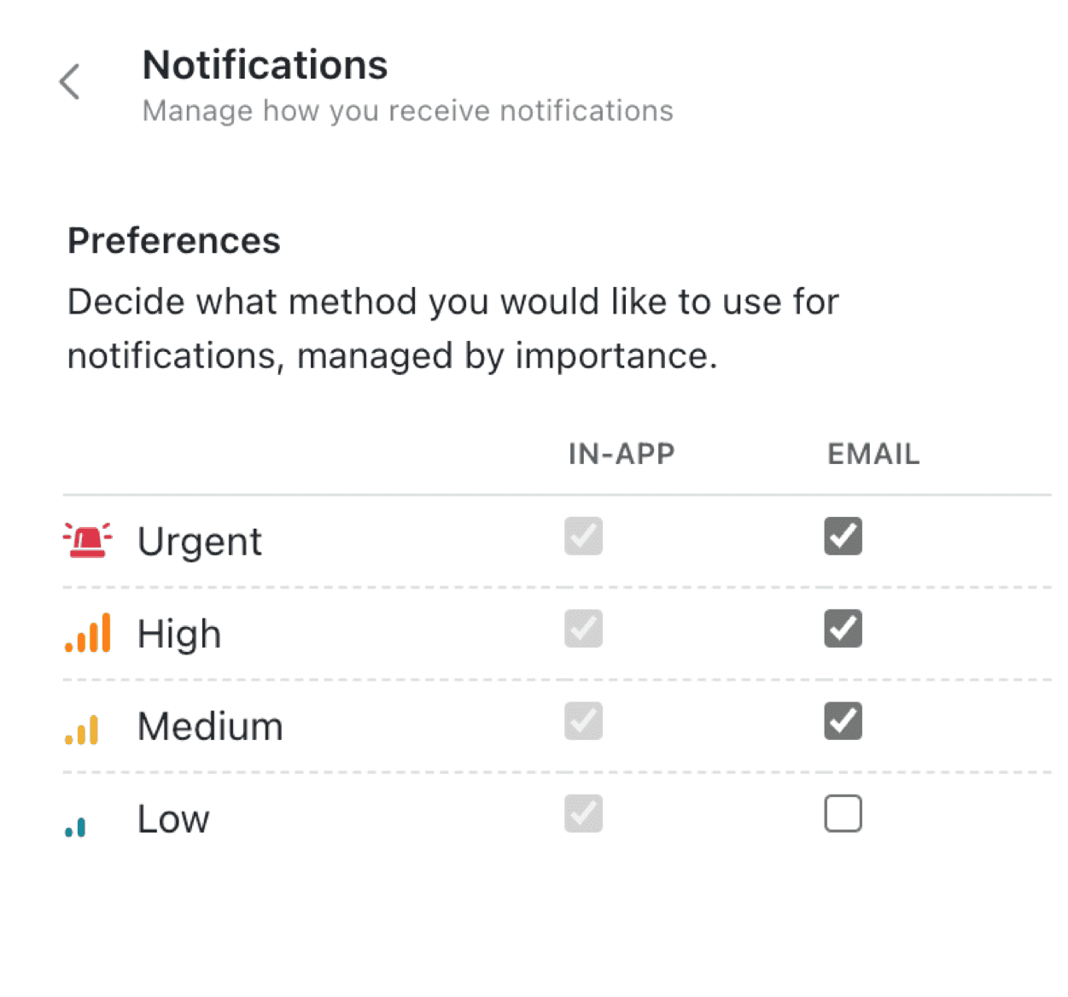Click the In-App checkbox for High
Image resolution: width=1068 pixels, height=997 pixels.
coord(583,629)
